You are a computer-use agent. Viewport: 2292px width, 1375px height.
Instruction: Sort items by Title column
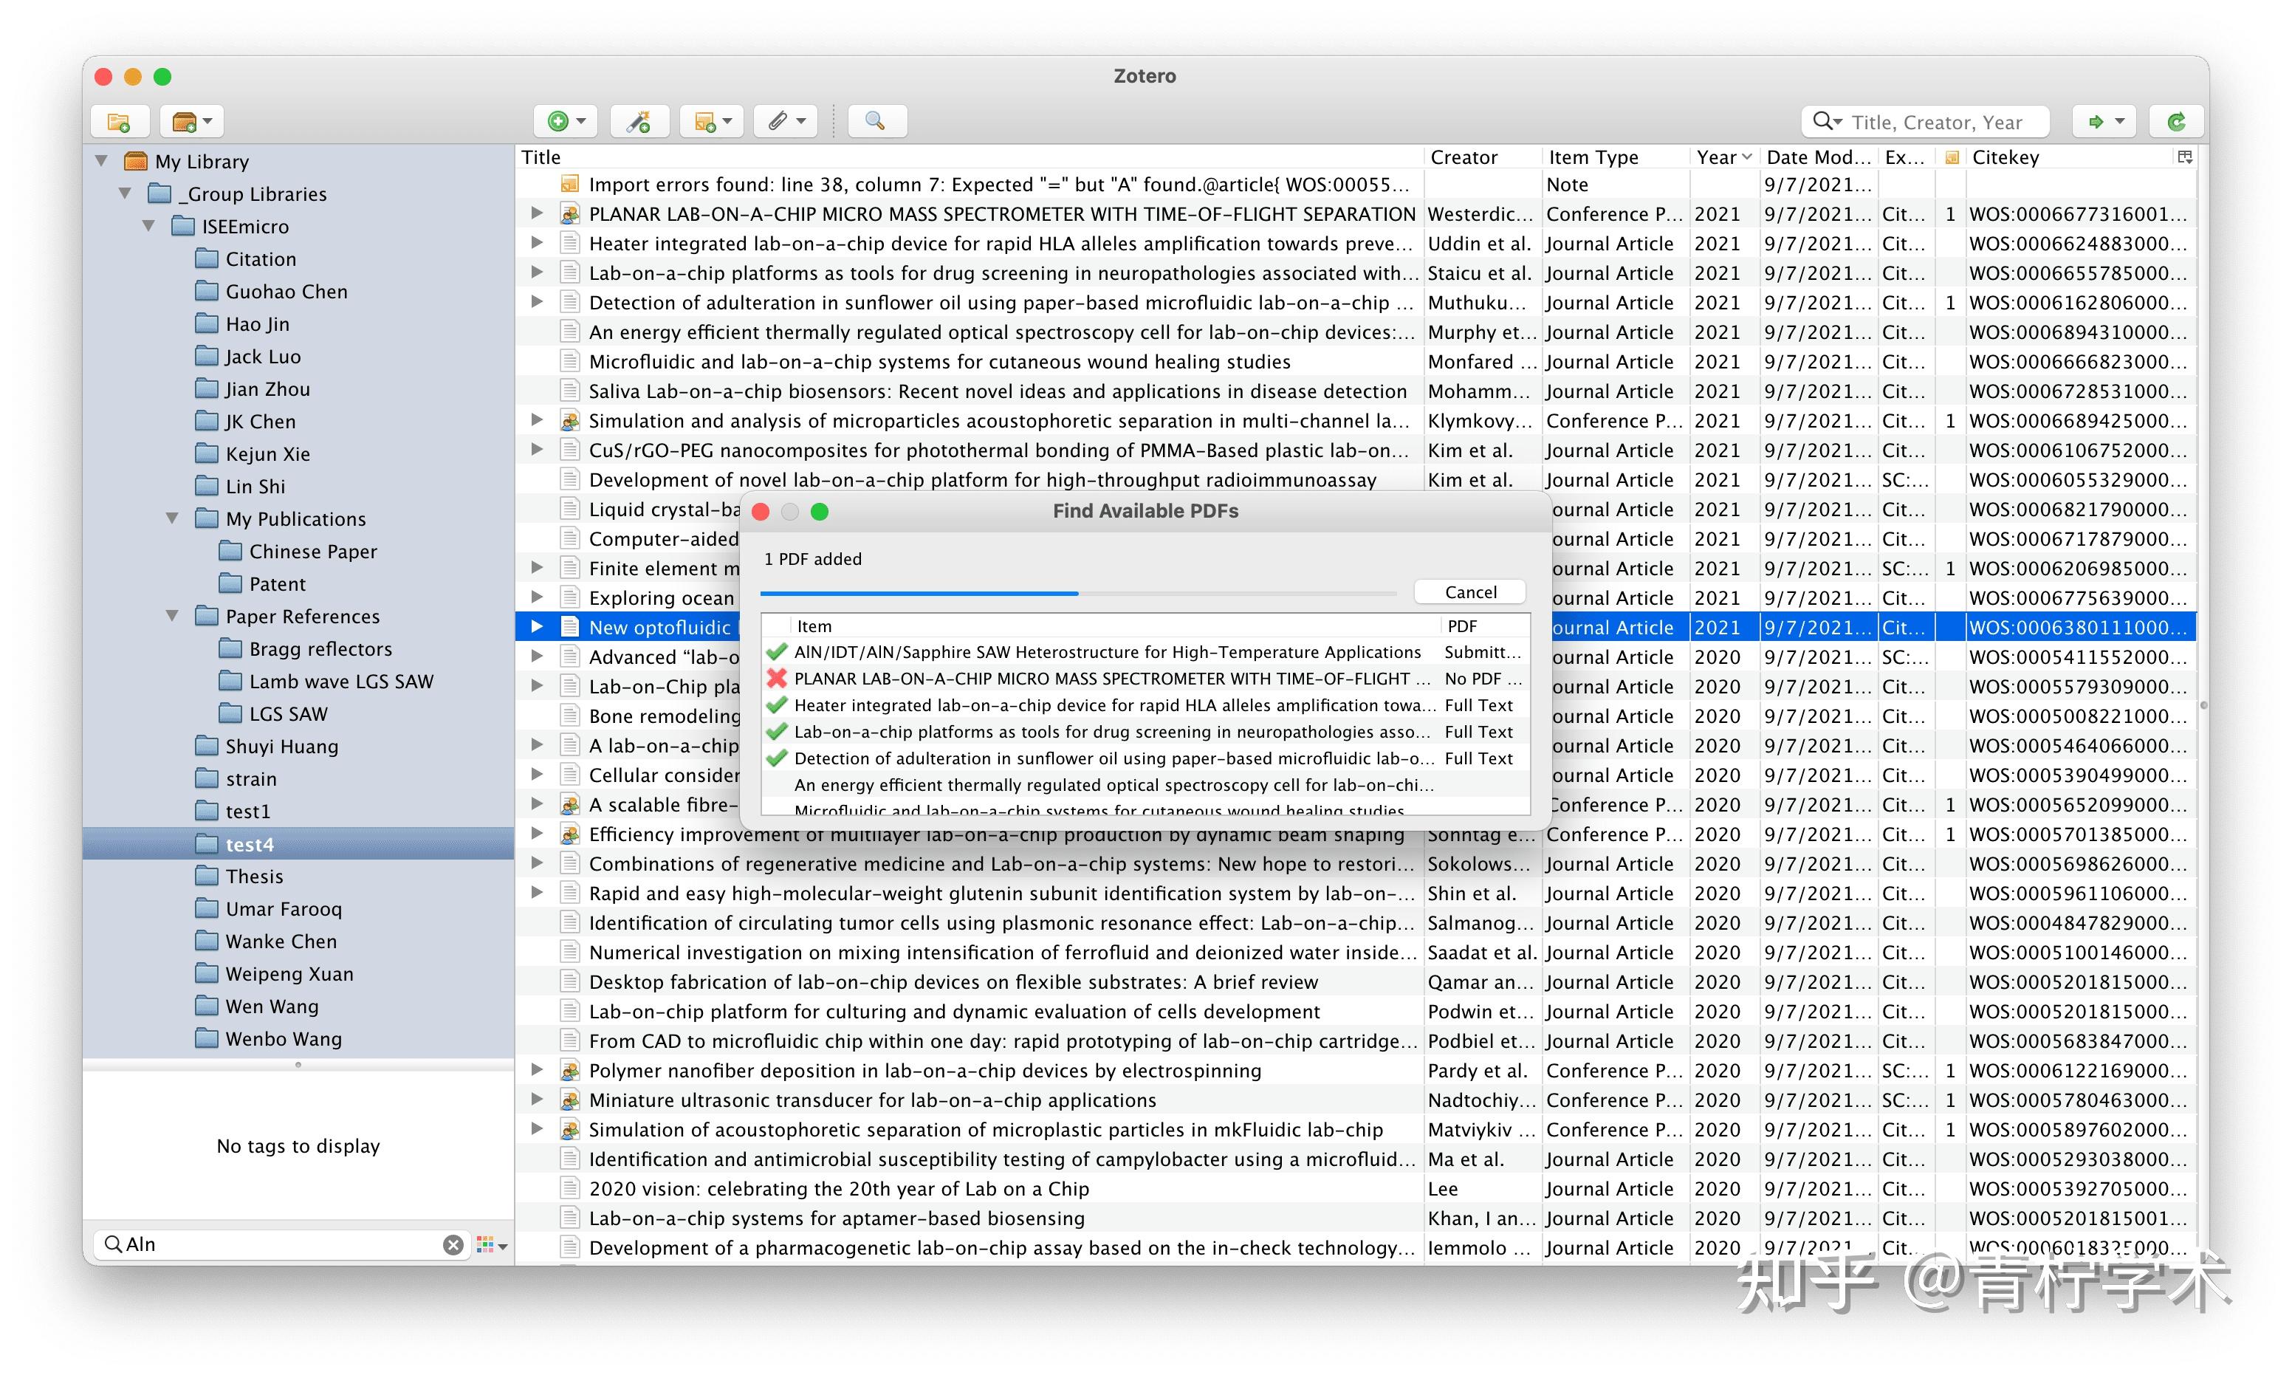[969, 157]
